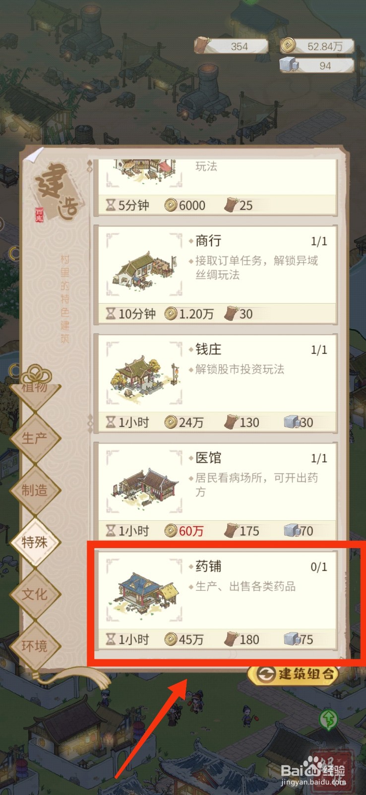This screenshot has width=366, height=795.
Task: Open the 文化 category tab
Action: click(x=34, y=594)
